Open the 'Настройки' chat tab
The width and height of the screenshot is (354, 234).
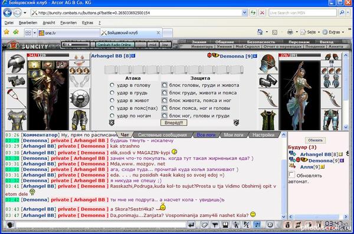point(263,135)
